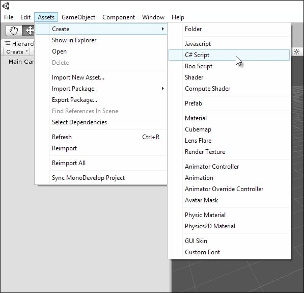Click the scene lighting sun icon
This screenshot has width=304, height=293.
[x=296, y=51]
